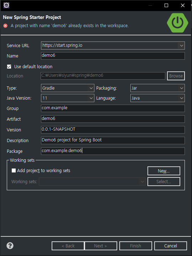Click the Java Version: label
192x256 pixels.
pyautogui.click(x=19, y=98)
